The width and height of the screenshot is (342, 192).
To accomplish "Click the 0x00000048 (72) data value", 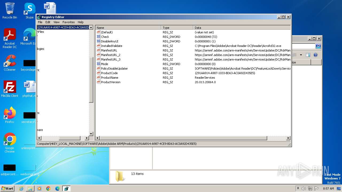I will coord(206,37).
